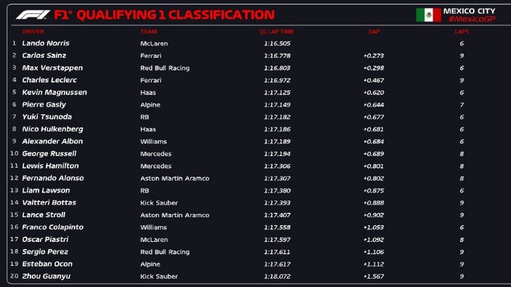Click the F1 logo in header
This screenshot has width=511, height=287.
tap(31, 15)
